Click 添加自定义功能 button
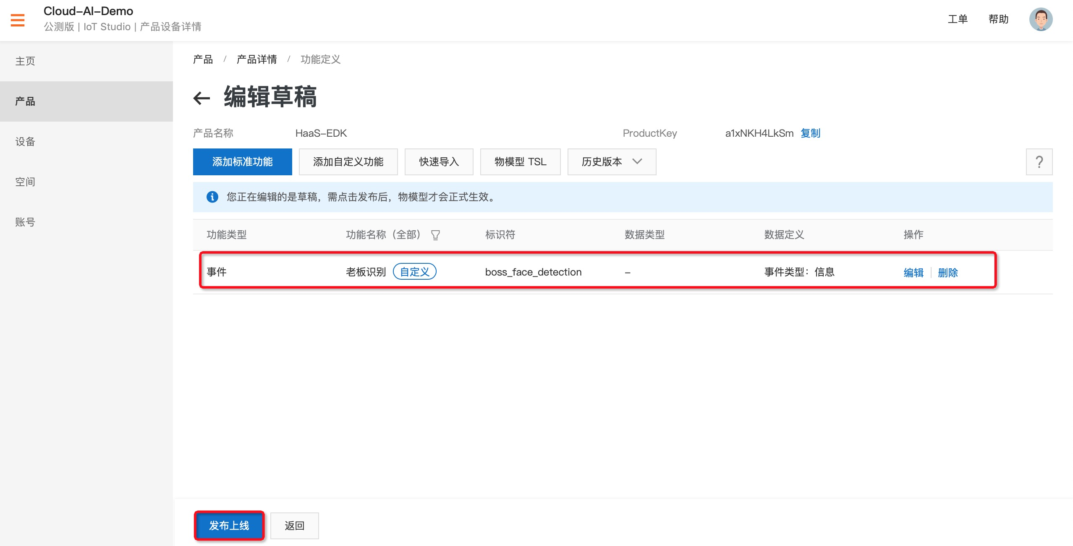Screen dimensions: 1073x546 (348, 162)
